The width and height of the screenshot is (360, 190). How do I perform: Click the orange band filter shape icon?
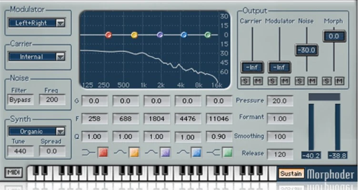[x=134, y=152]
